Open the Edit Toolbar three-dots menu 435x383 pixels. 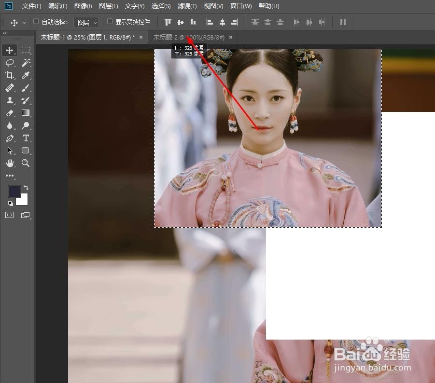10,176
